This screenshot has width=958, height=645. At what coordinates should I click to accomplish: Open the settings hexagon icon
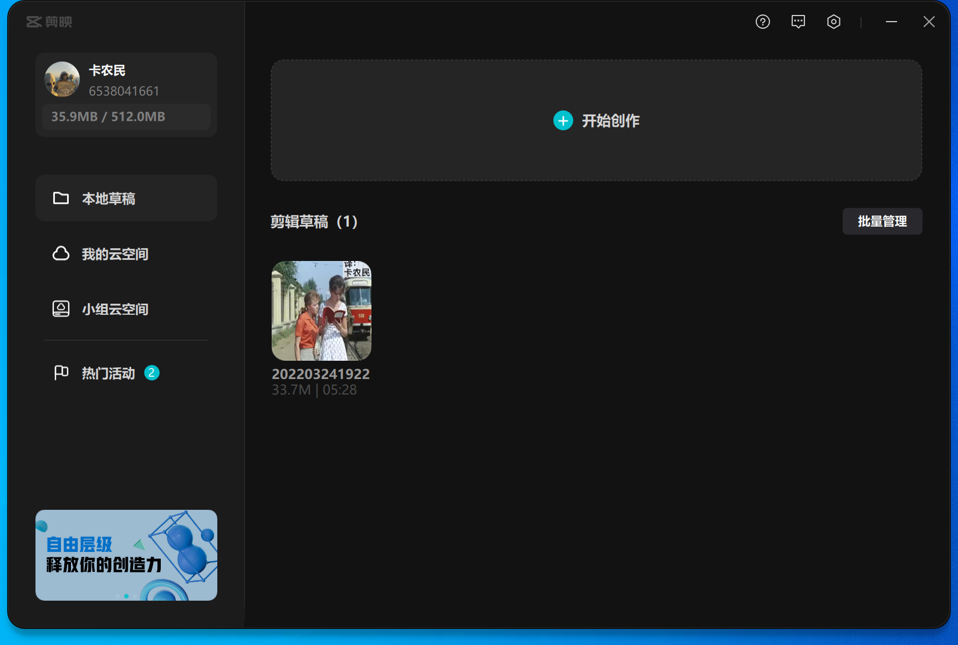pos(834,22)
